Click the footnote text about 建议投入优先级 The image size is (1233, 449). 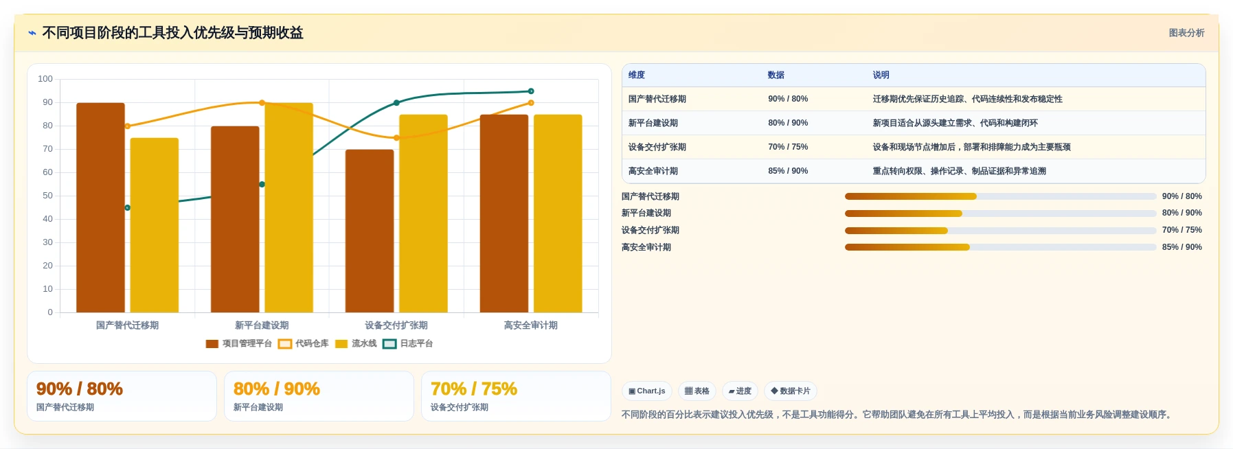[898, 415]
